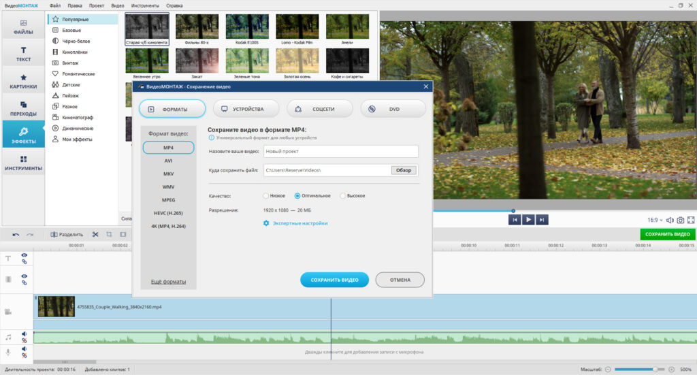
Task: Choose the HEVC (H.265) format
Action: (168, 213)
